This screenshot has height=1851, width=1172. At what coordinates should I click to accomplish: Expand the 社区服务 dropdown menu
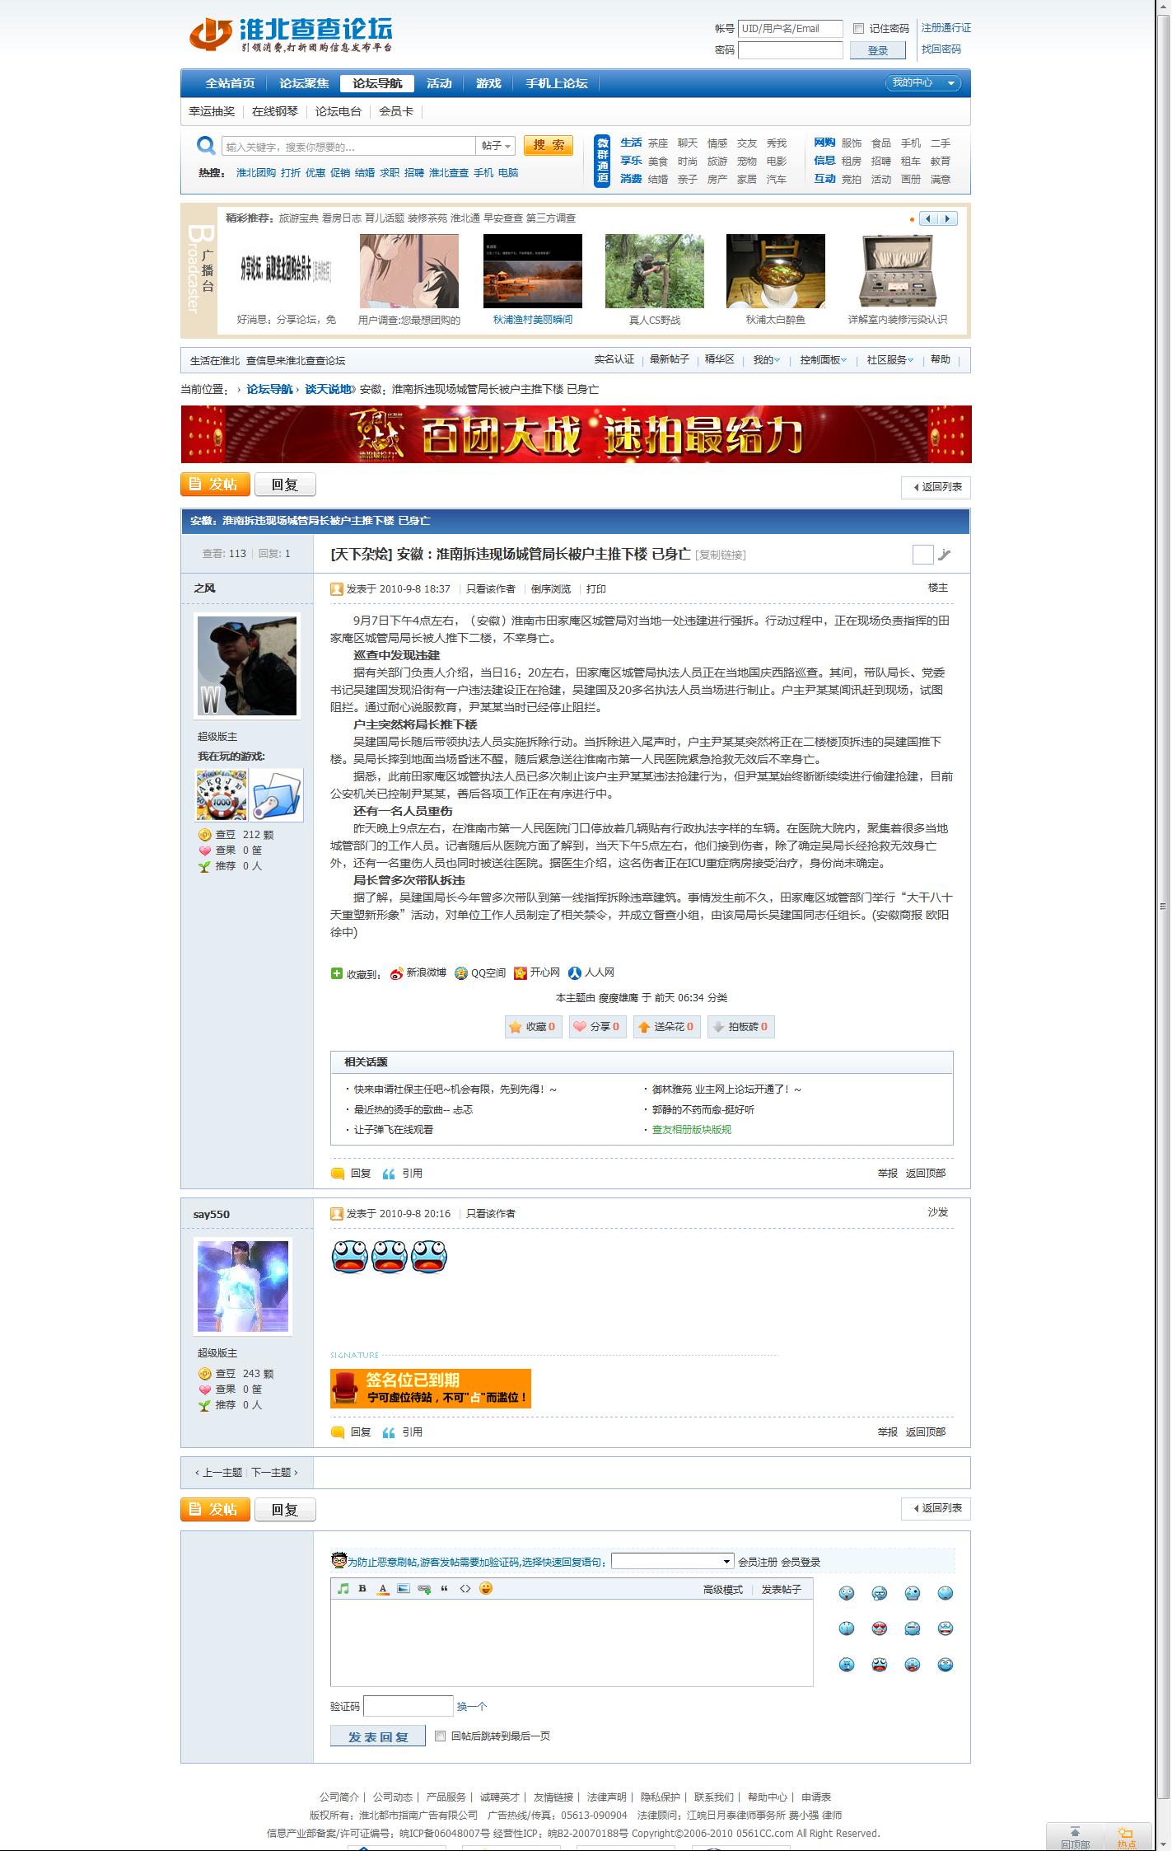click(890, 360)
